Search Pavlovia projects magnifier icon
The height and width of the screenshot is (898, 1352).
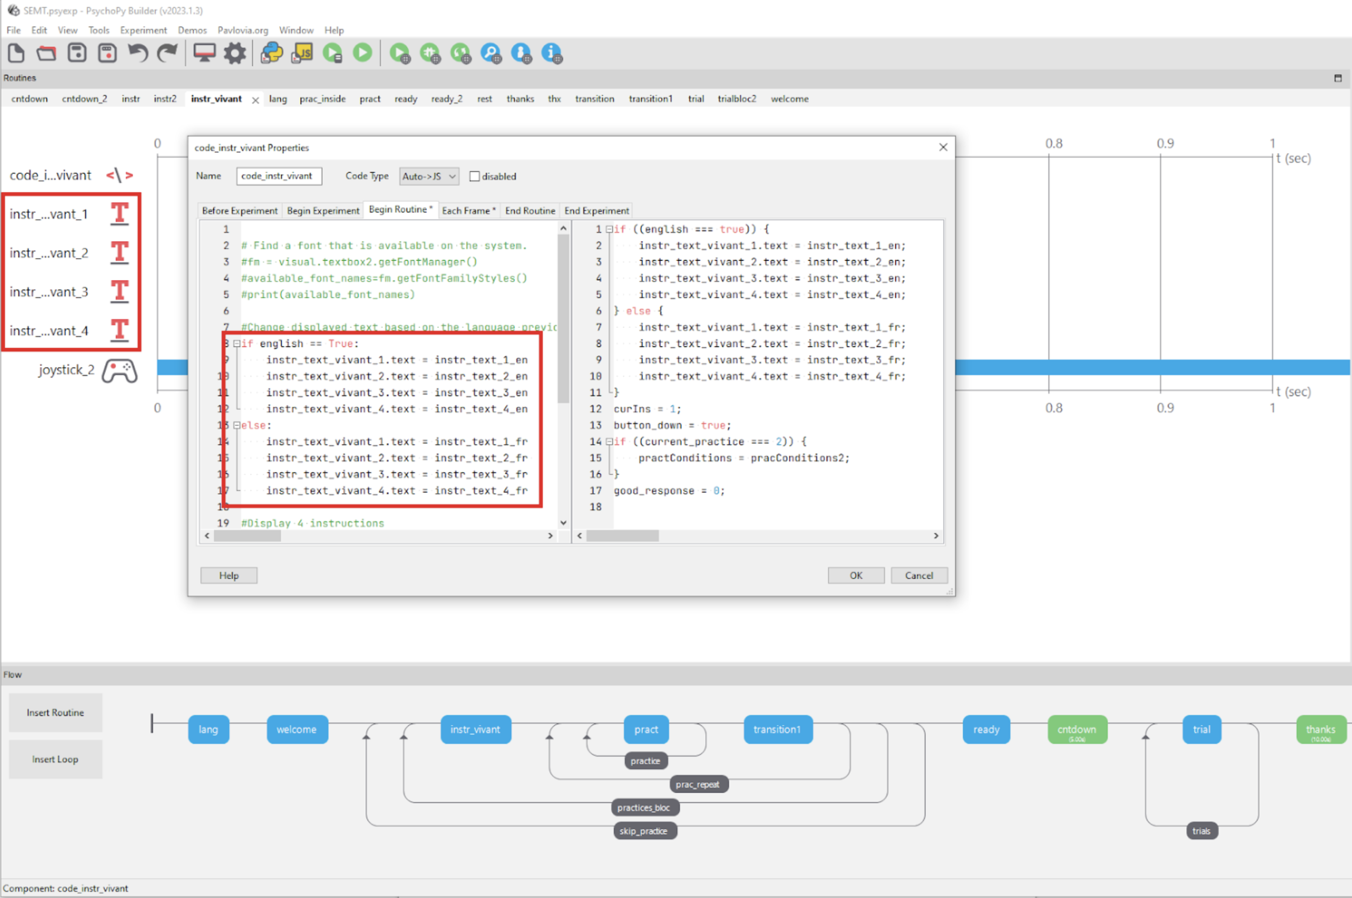point(491,53)
